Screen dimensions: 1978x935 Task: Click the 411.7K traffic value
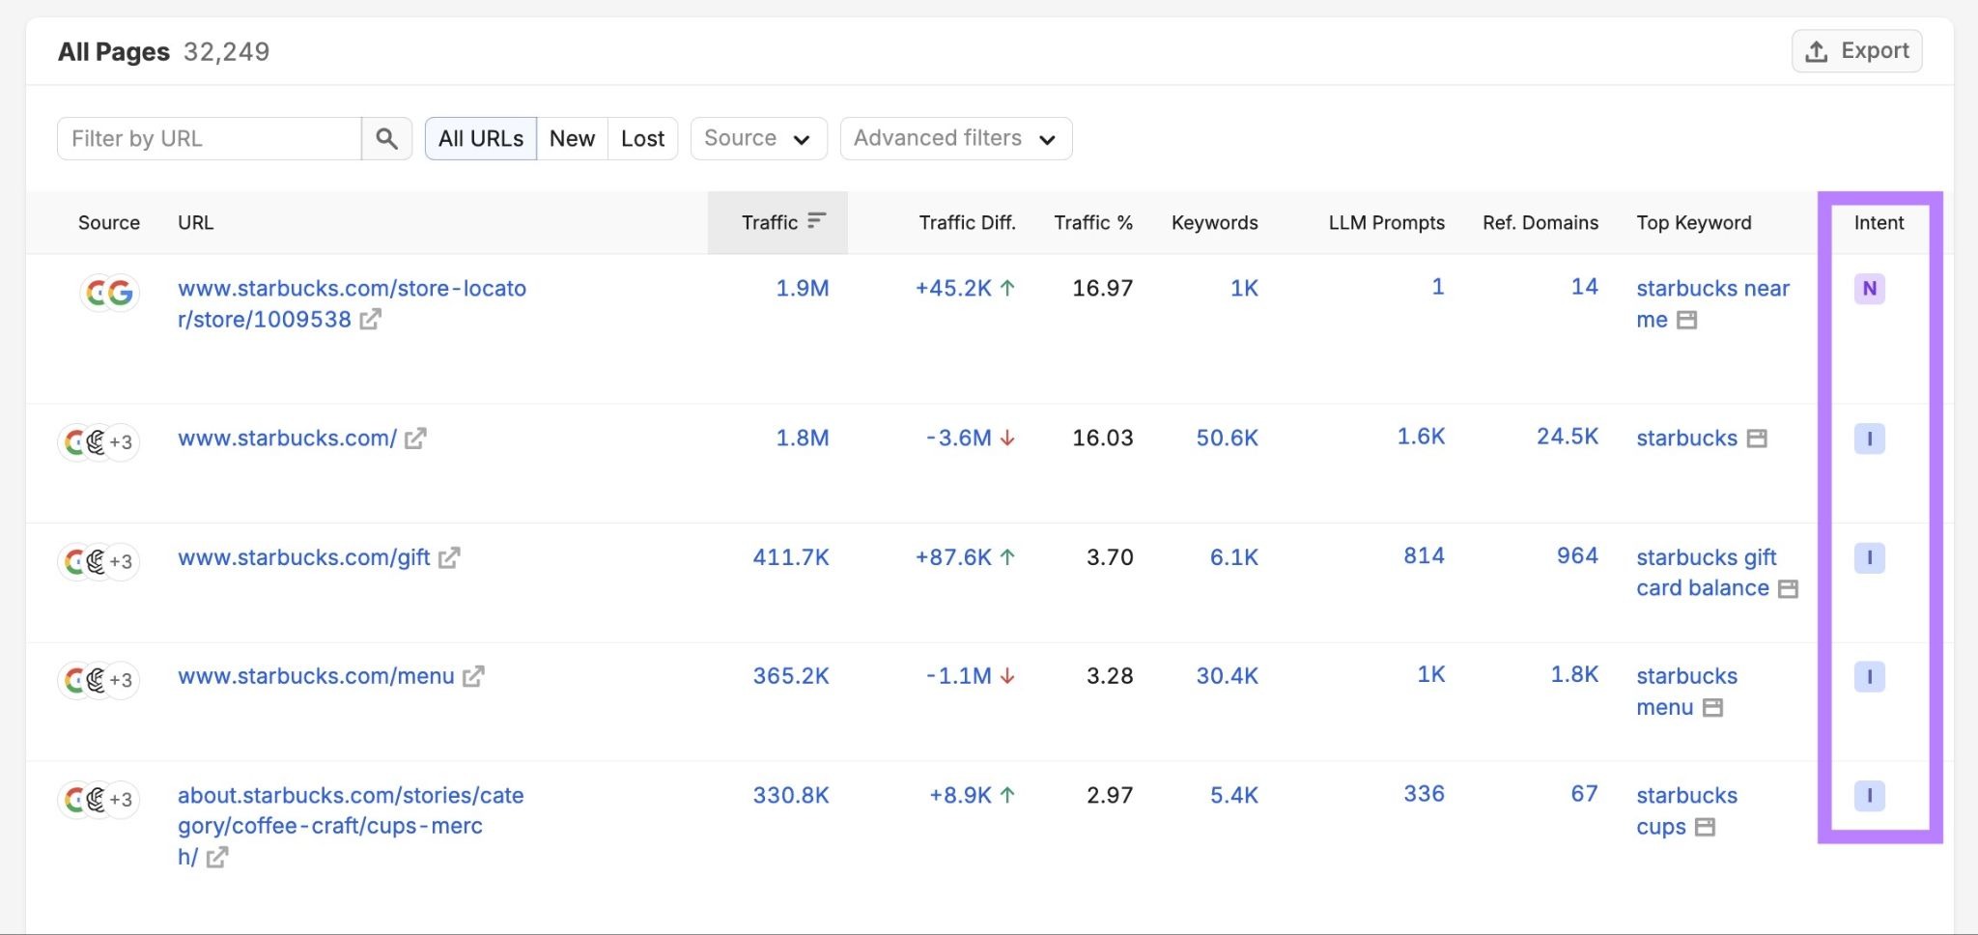pyautogui.click(x=791, y=558)
